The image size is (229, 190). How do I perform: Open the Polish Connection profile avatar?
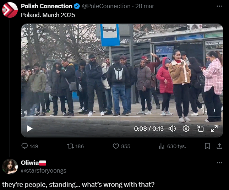pyautogui.click(x=10, y=10)
